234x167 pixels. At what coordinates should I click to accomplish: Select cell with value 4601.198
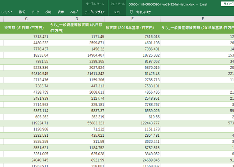coord(132,43)
